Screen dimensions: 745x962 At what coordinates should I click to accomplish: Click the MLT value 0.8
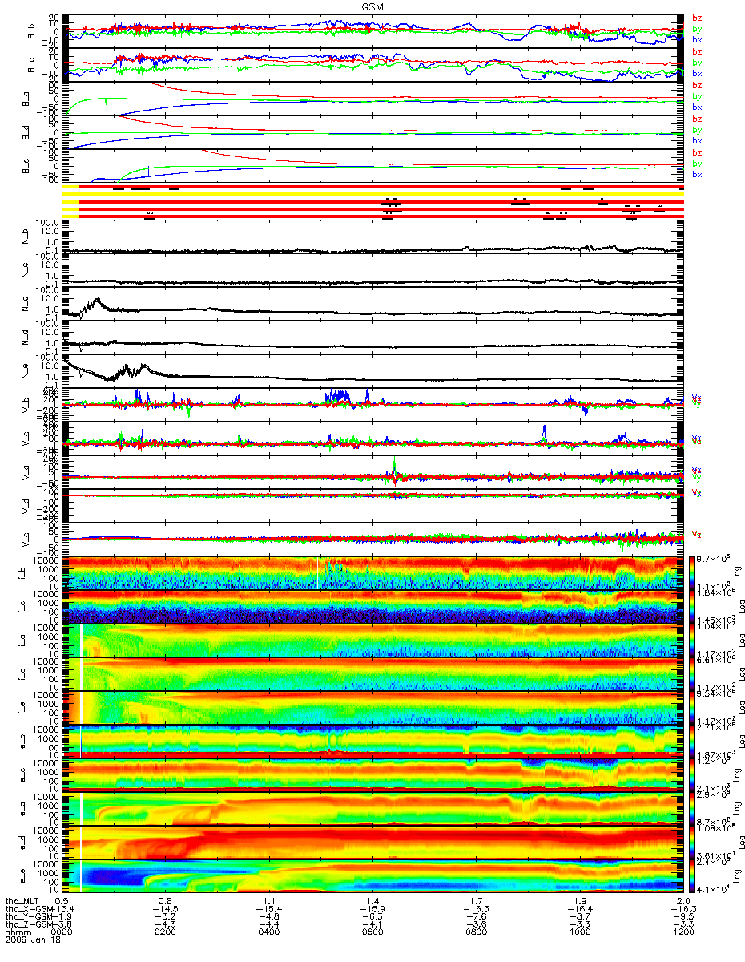tap(166, 901)
